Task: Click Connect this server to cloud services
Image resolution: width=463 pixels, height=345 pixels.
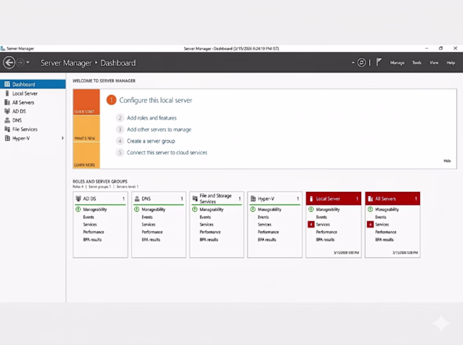Action: (167, 152)
